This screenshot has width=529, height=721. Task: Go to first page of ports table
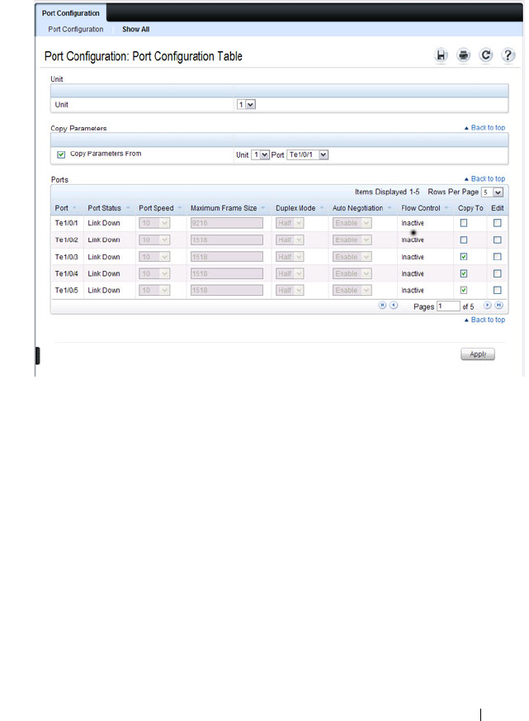pyautogui.click(x=382, y=306)
